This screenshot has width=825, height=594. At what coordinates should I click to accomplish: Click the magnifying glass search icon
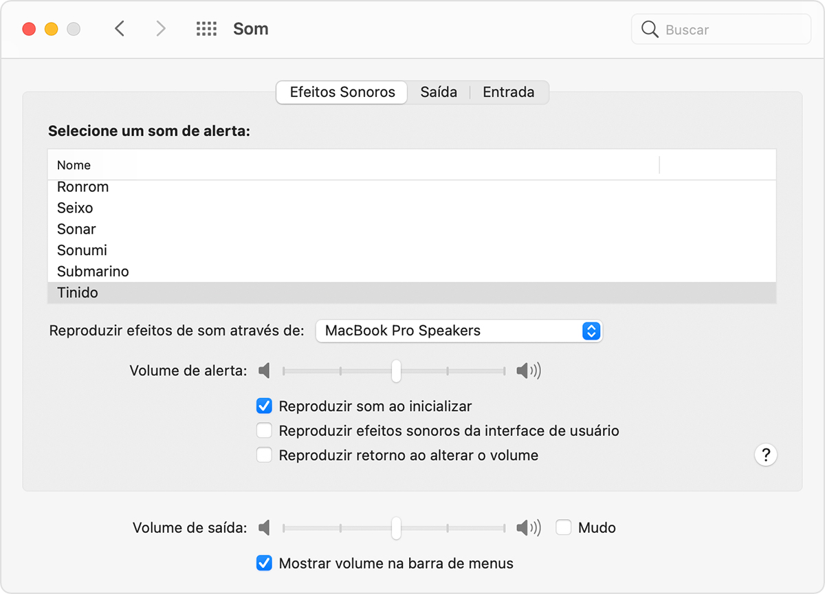coord(650,30)
